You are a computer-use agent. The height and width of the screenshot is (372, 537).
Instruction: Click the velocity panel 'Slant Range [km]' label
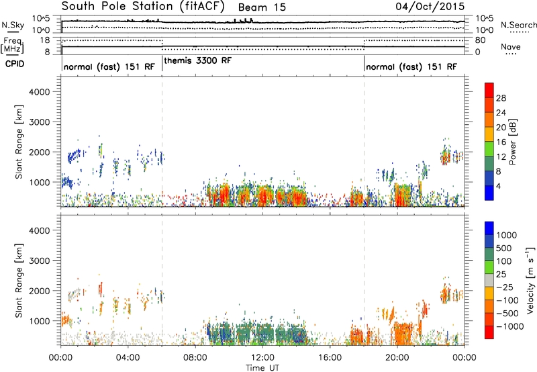click(19, 280)
